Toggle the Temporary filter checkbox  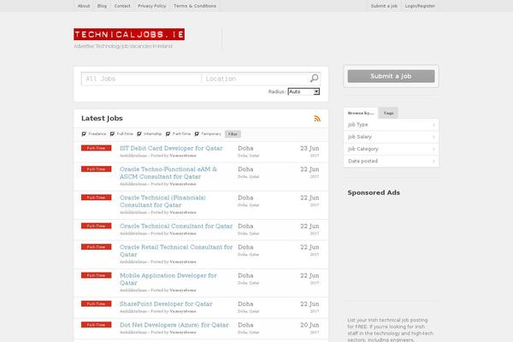pos(197,134)
